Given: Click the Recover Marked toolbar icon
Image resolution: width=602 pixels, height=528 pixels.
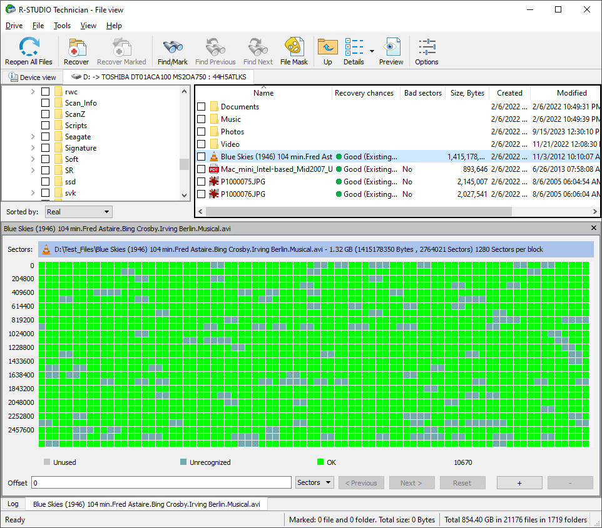Looking at the screenshot, I should pos(121,47).
